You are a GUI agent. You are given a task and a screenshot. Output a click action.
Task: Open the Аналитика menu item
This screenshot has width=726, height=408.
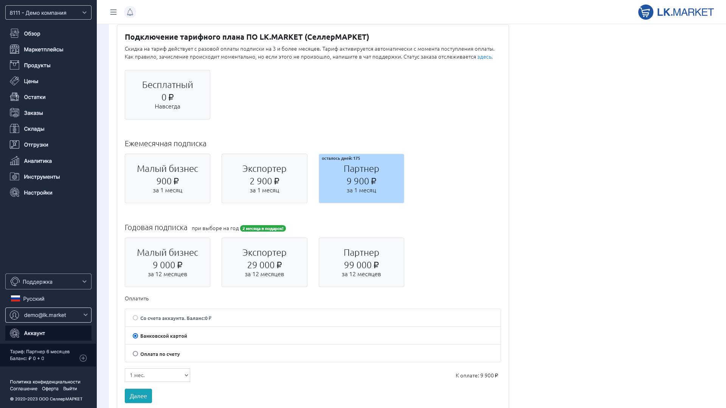pyautogui.click(x=38, y=161)
